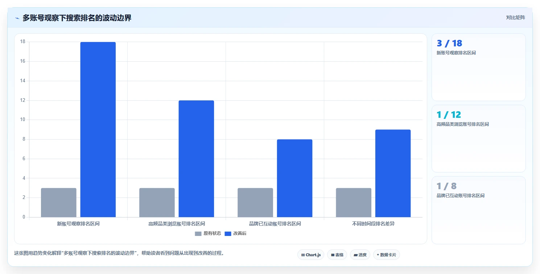Viewport: 540px width, 274px height.
Task: Click the title 多账号观察下搜索排名的波动边界
Action: pyautogui.click(x=77, y=18)
